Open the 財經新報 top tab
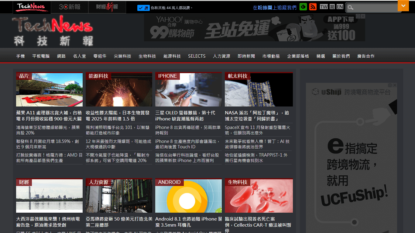Viewport: 415px width, 233px height. click(x=107, y=7)
